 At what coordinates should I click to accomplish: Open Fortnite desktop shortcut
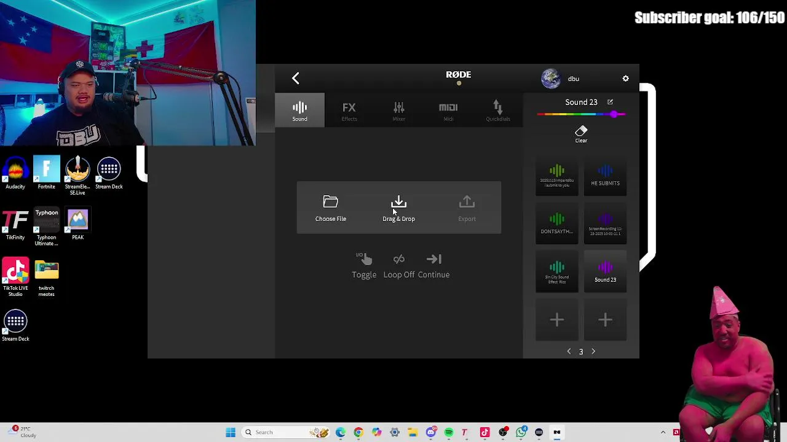coord(47,173)
